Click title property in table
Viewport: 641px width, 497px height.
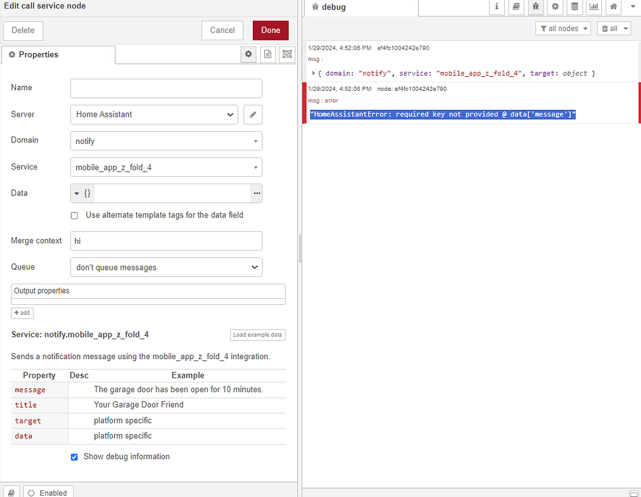coord(26,405)
